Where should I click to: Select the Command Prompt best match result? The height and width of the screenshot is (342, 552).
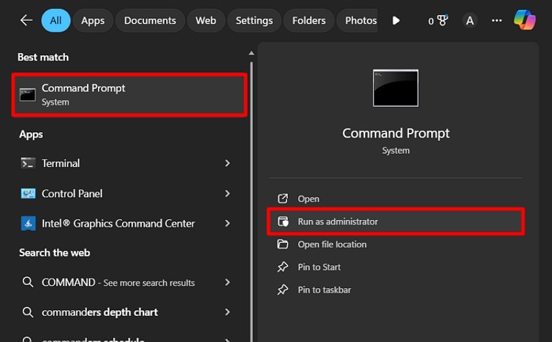[x=129, y=95]
